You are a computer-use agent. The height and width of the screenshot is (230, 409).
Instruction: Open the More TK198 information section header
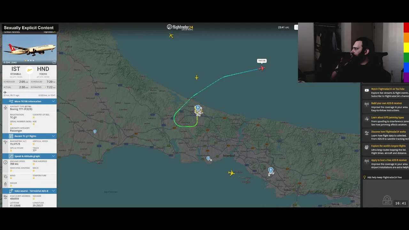coord(29,101)
